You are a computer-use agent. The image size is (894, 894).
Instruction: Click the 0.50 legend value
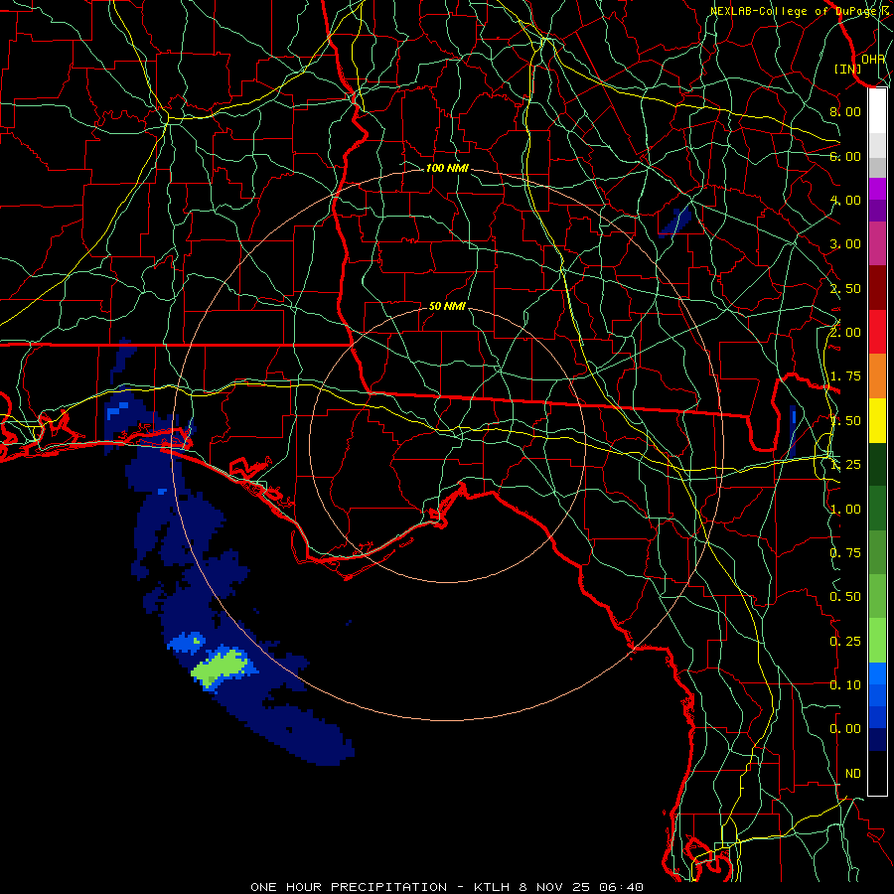click(x=845, y=597)
